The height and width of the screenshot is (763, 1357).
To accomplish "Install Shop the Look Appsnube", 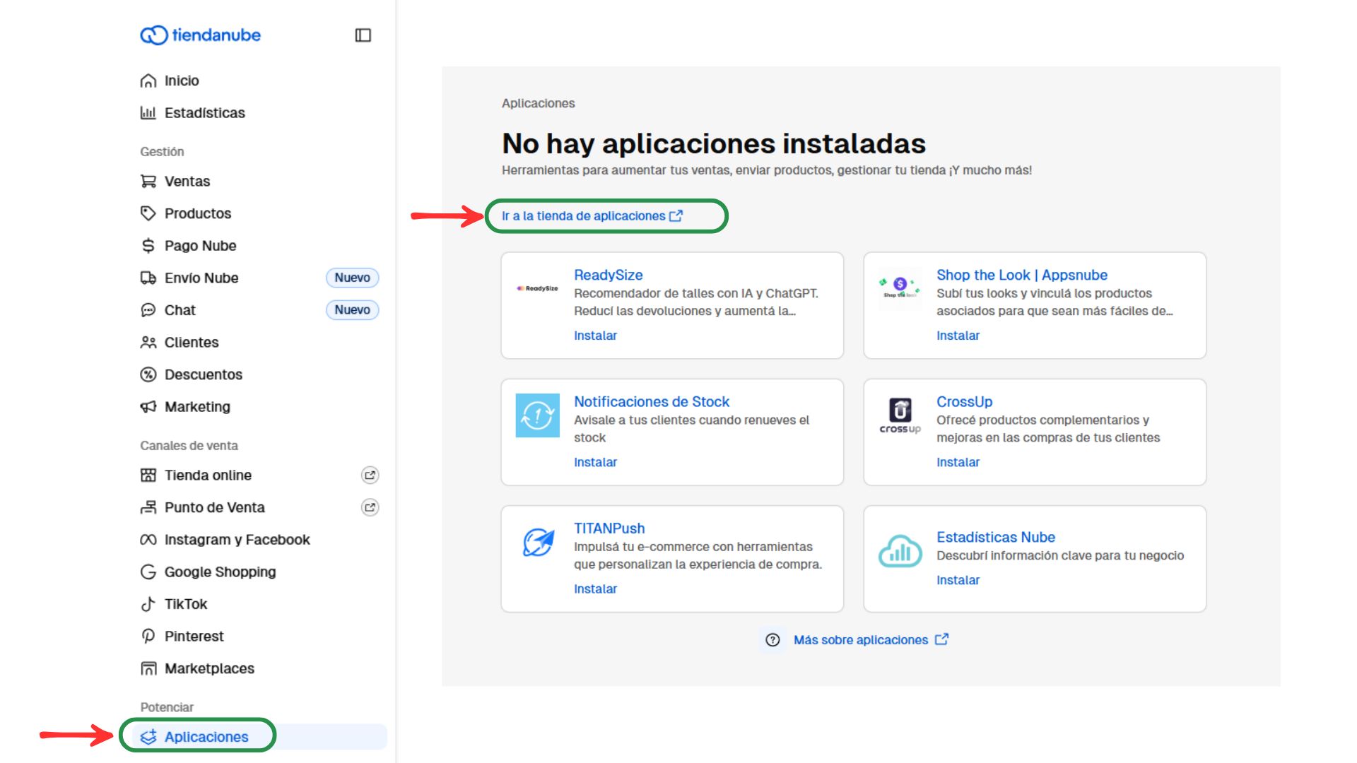I will (x=958, y=336).
